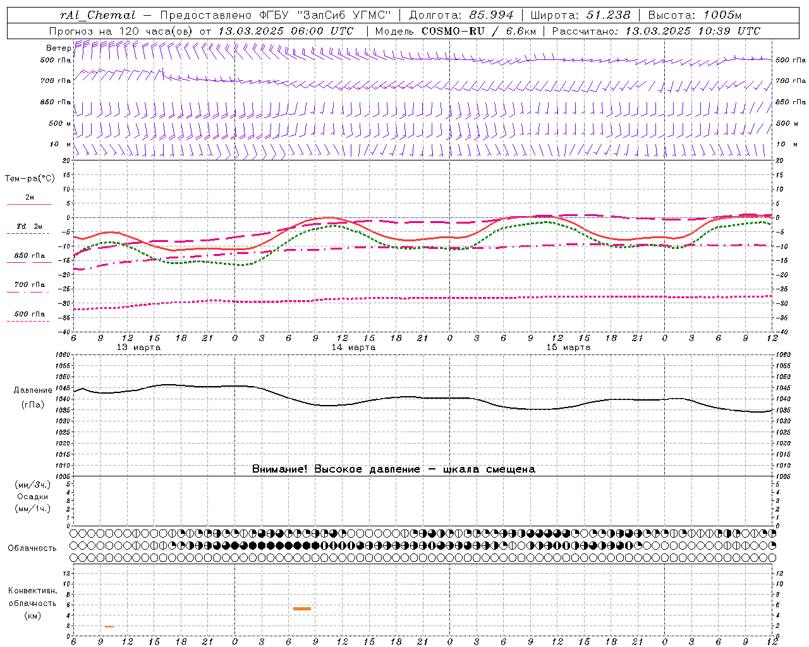Viewport: 809px width, 647px height.
Task: Click legend line under 500 гПа temperature entry
Action: (x=28, y=321)
